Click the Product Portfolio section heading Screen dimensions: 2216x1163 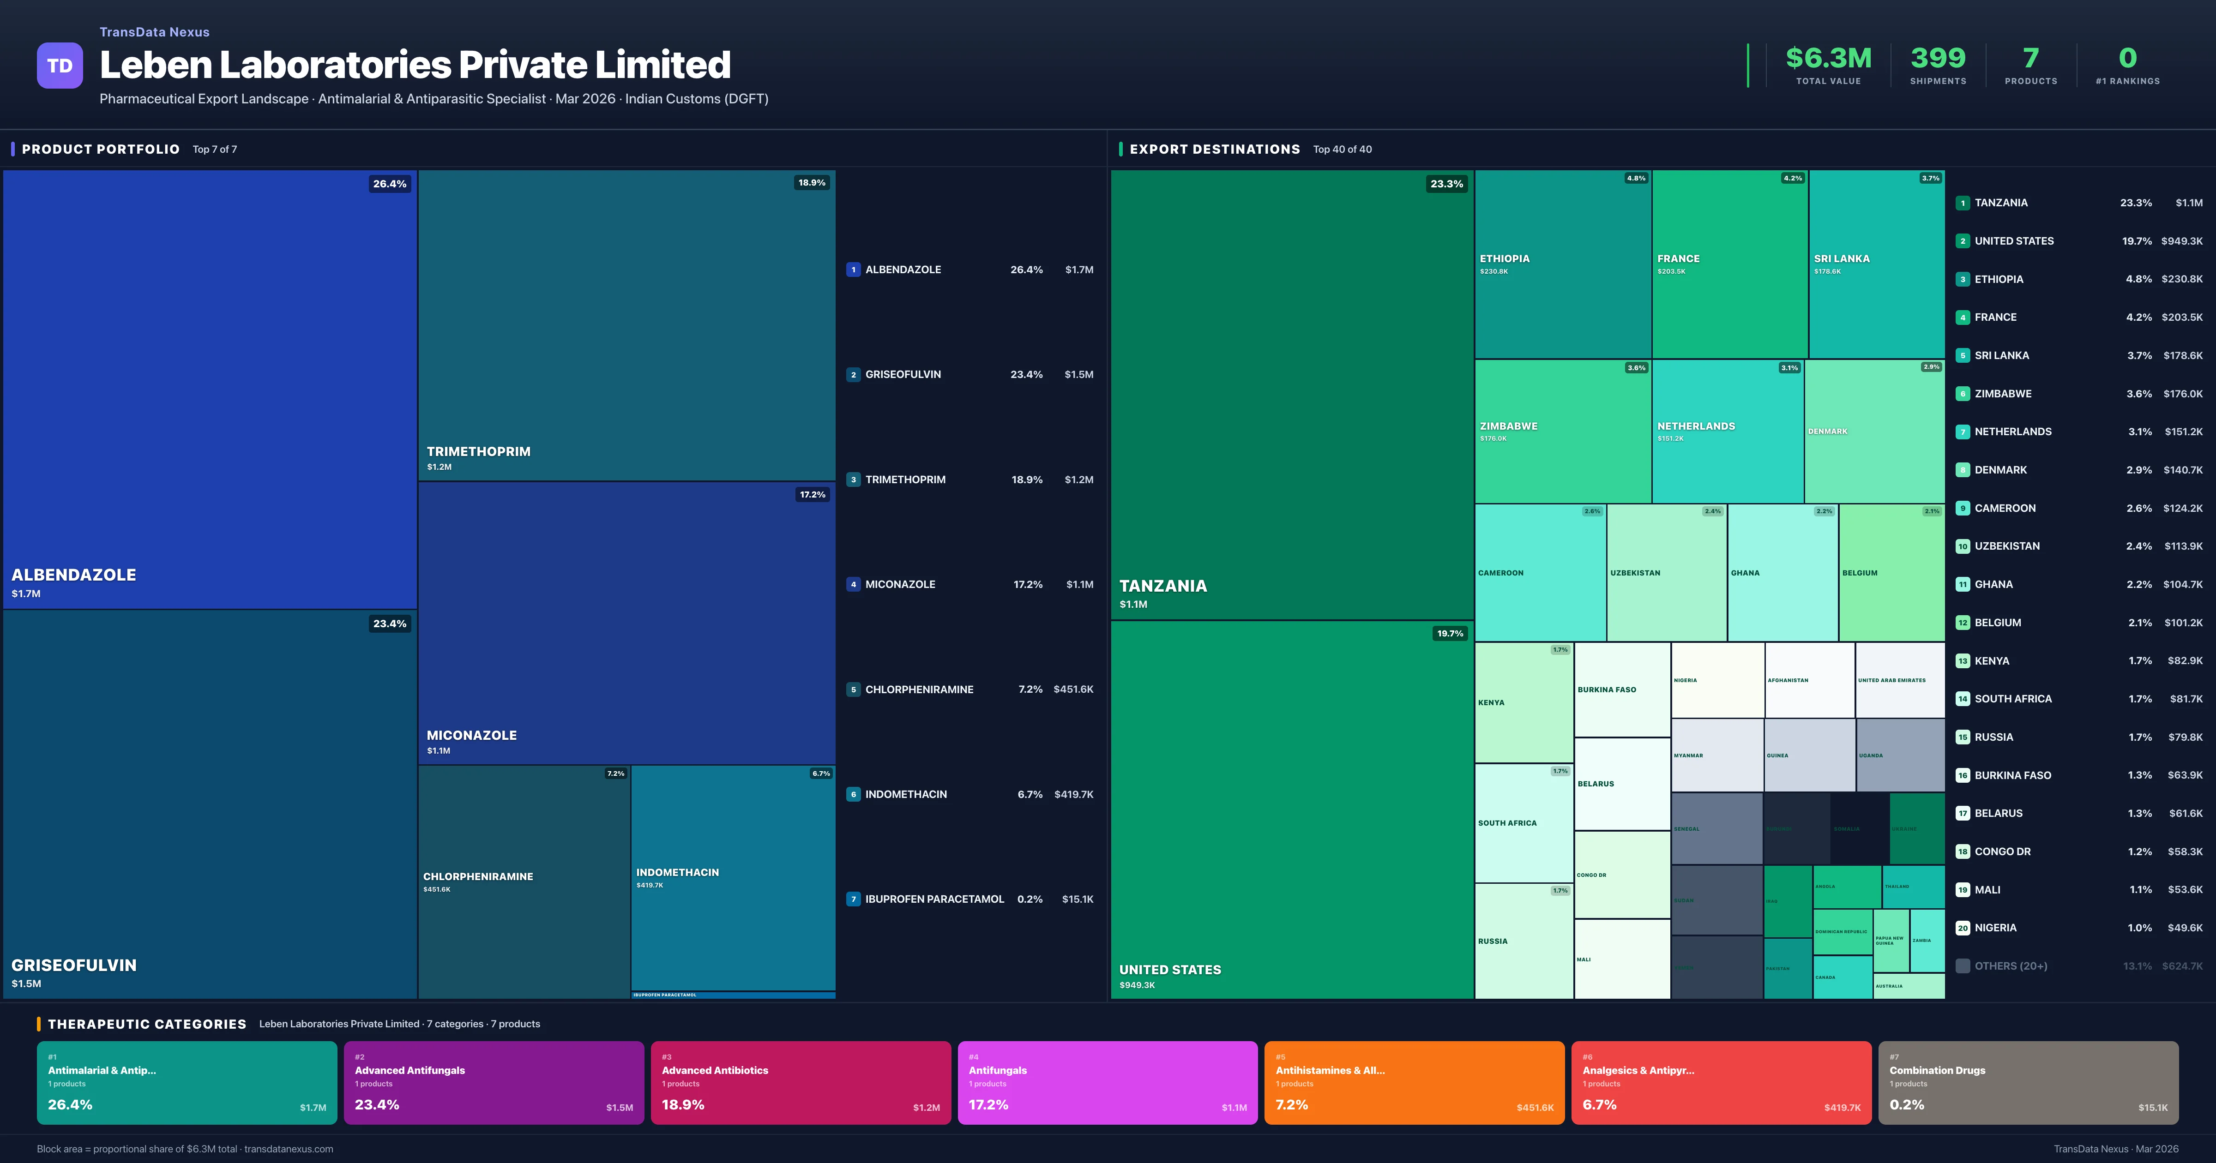pyautogui.click(x=101, y=149)
